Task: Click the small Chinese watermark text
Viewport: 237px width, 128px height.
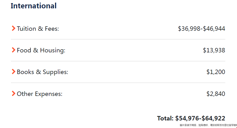Action: tap(208, 125)
